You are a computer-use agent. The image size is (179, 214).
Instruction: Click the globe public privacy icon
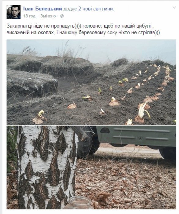[62, 16]
